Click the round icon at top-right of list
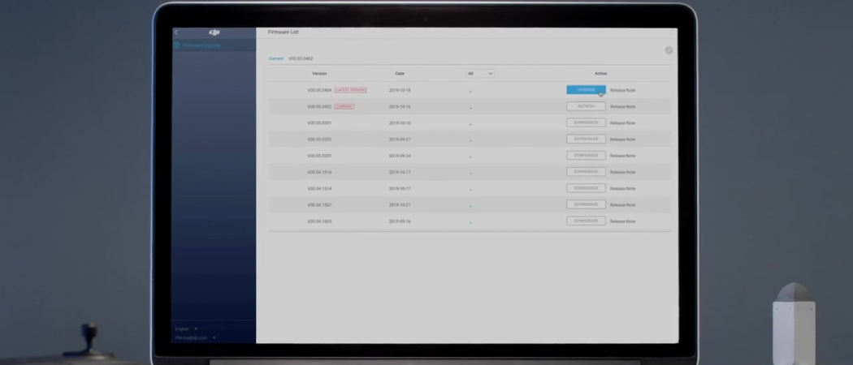 click(669, 50)
